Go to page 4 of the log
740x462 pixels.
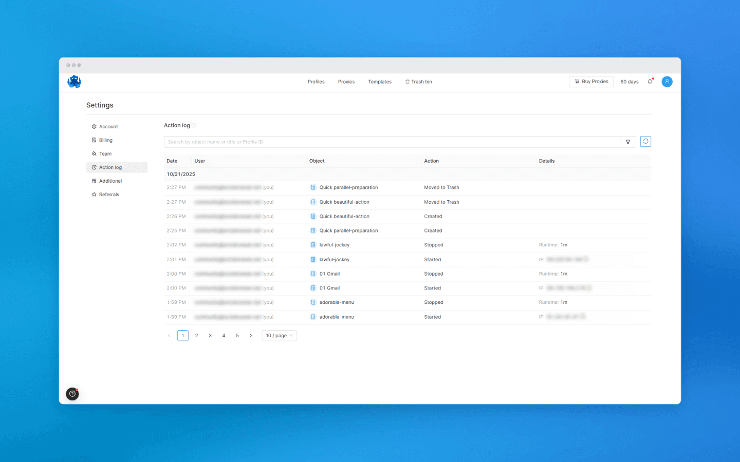(x=224, y=336)
